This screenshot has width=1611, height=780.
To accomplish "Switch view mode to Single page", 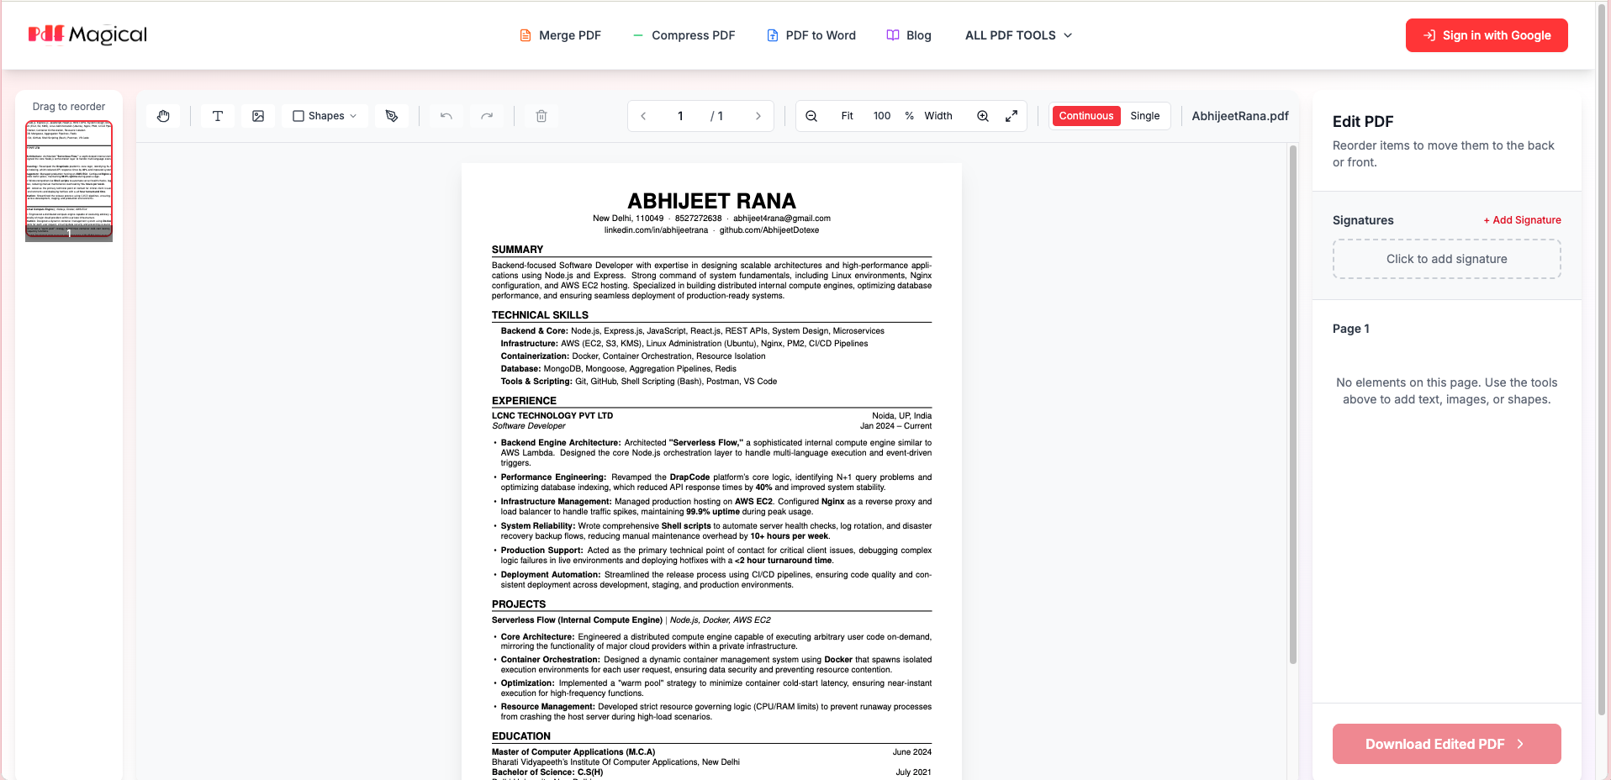I will point(1145,115).
